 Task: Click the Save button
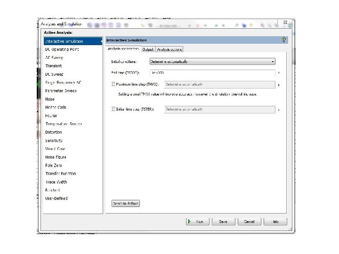[223, 222]
